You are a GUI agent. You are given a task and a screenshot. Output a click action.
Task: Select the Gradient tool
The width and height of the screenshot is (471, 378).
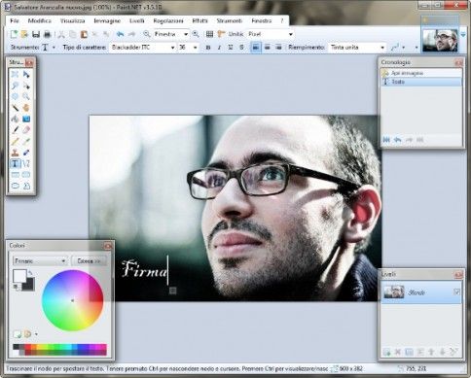pos(26,119)
